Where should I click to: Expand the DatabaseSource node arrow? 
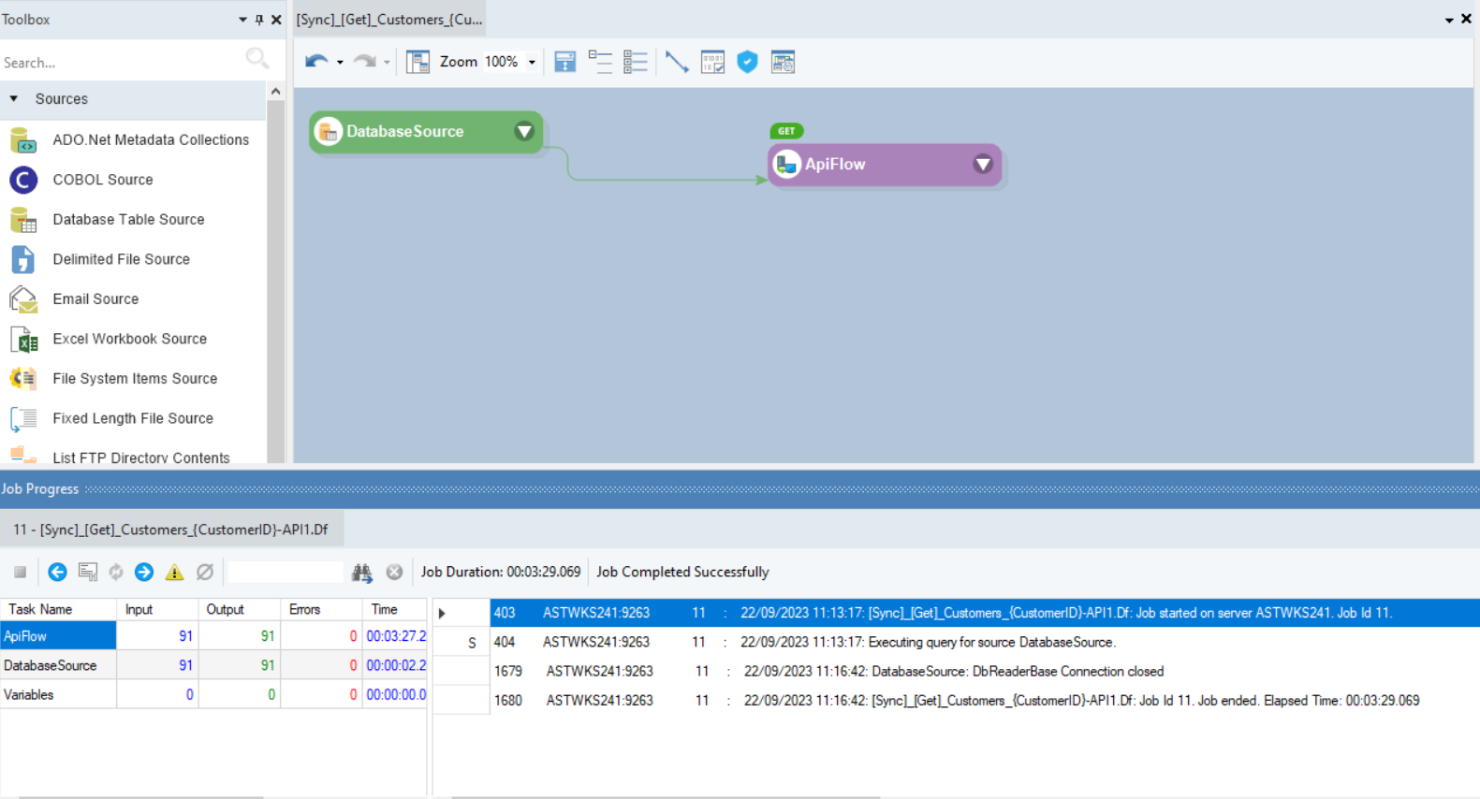(524, 132)
